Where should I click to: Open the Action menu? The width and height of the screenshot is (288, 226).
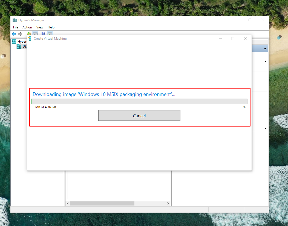pos(27,27)
